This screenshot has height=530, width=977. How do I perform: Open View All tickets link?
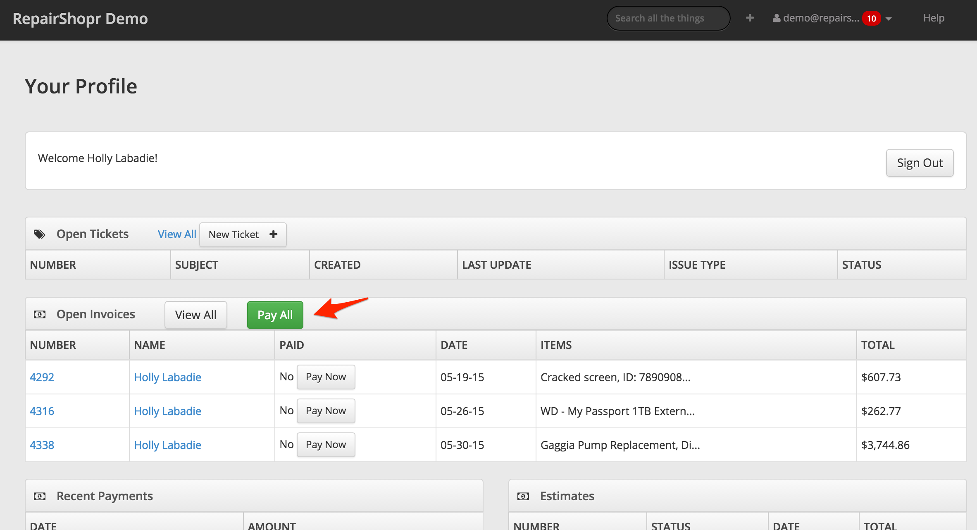click(177, 234)
